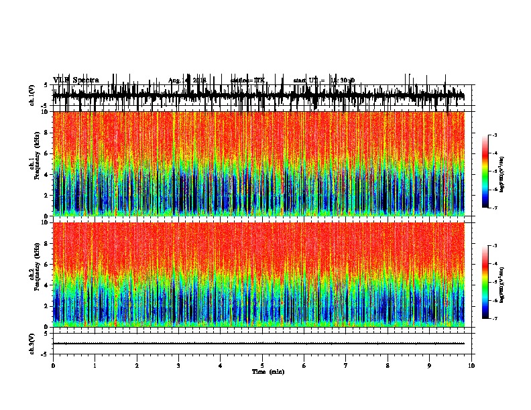The image size is (531, 410).
Task: Click time axis tick label '8'
Action: [388, 366]
